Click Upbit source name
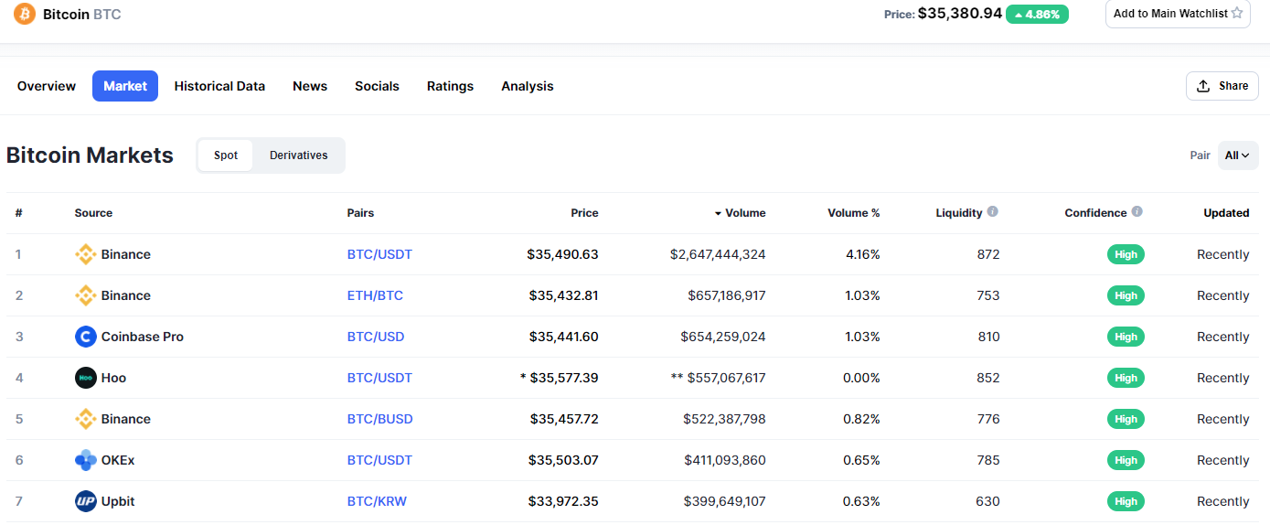Viewport: 1270px width, 525px height. (x=118, y=501)
